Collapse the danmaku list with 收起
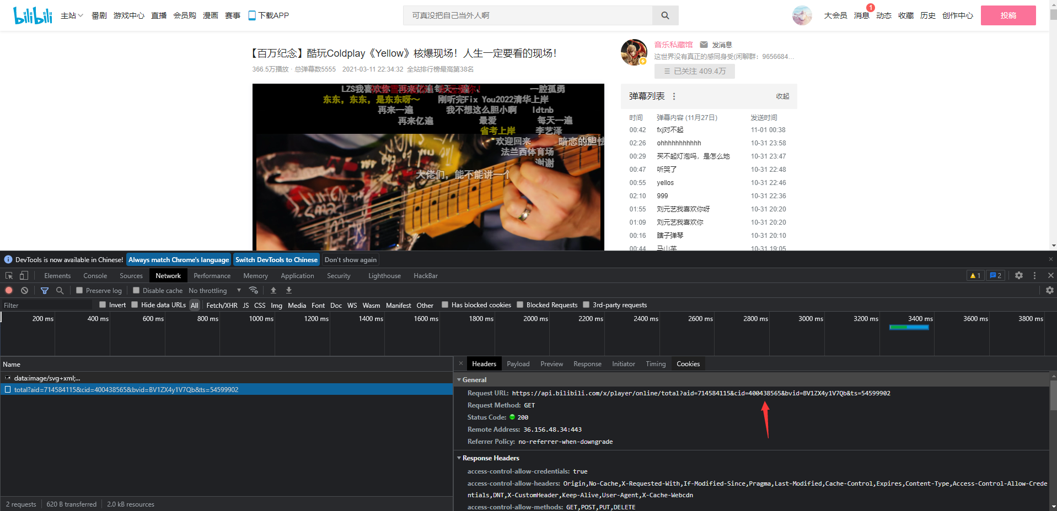Image resolution: width=1057 pixels, height=511 pixels. click(782, 96)
